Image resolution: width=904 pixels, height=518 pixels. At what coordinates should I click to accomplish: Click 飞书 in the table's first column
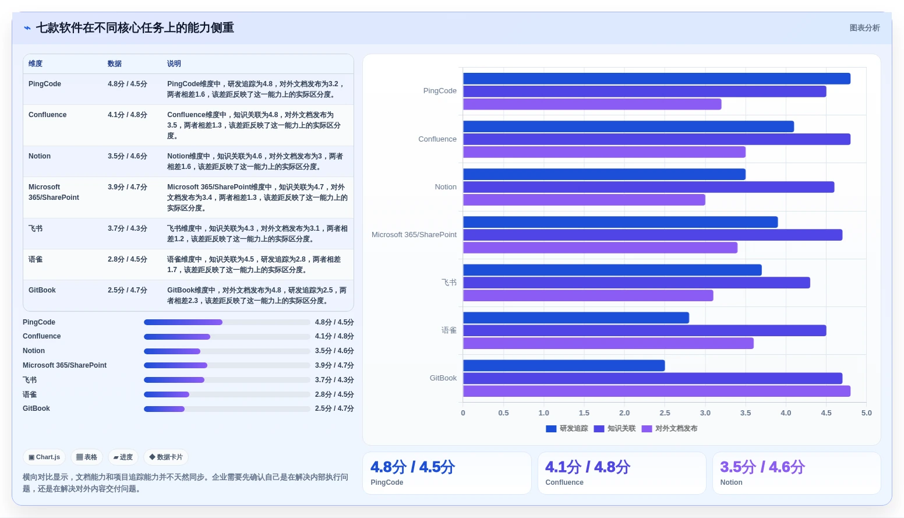pyautogui.click(x=36, y=228)
